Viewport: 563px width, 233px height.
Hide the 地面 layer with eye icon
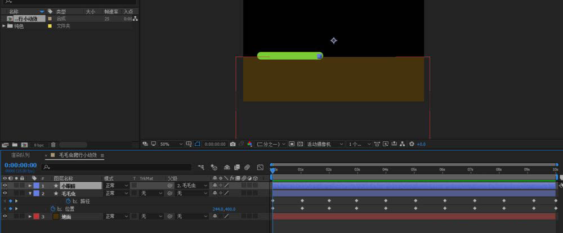pyautogui.click(x=5, y=216)
